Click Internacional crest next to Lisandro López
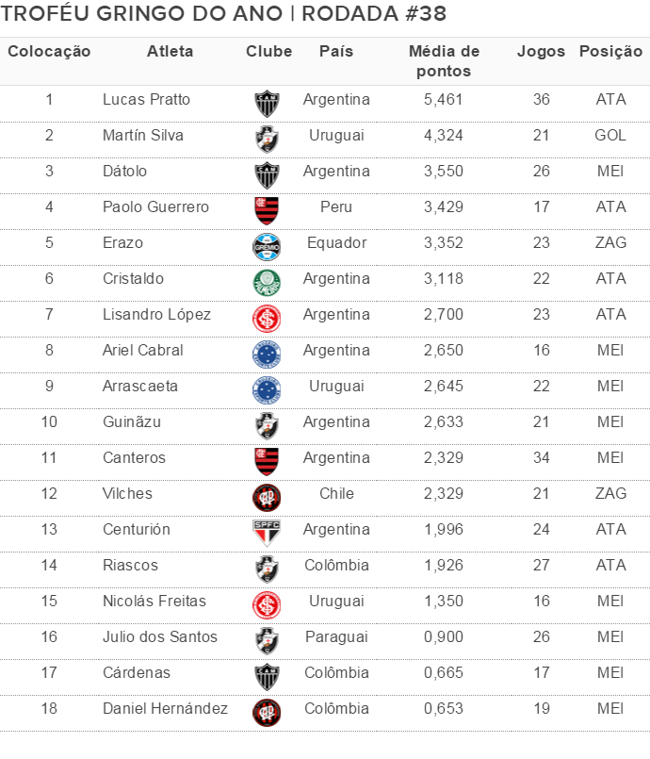650x759 pixels. coord(267,319)
